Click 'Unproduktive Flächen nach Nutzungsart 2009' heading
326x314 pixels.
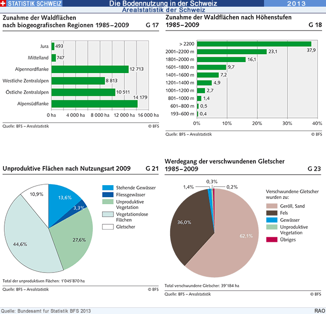click(x=67, y=168)
